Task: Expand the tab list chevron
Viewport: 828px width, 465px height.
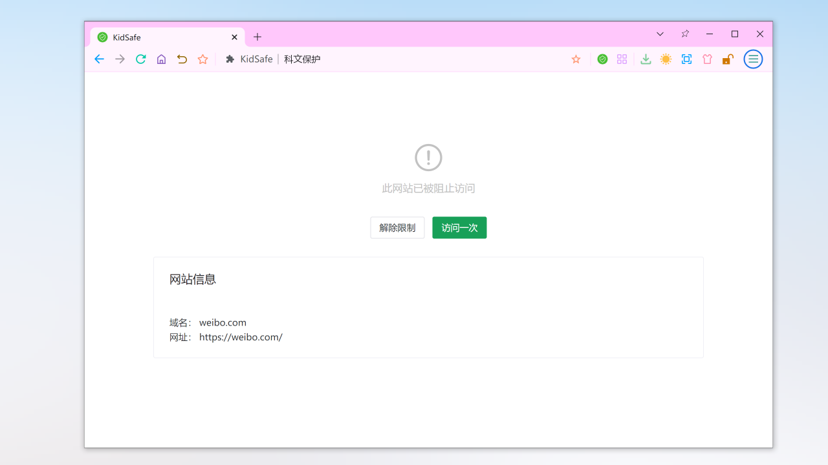Action: (660, 34)
